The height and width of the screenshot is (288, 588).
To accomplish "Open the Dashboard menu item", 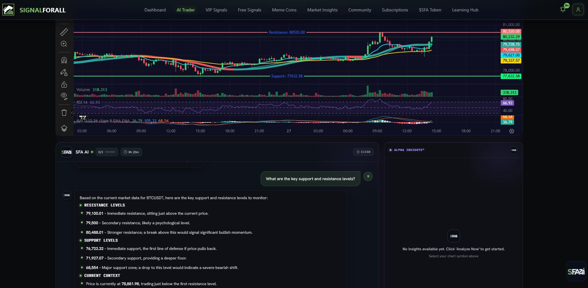I will click(x=155, y=10).
